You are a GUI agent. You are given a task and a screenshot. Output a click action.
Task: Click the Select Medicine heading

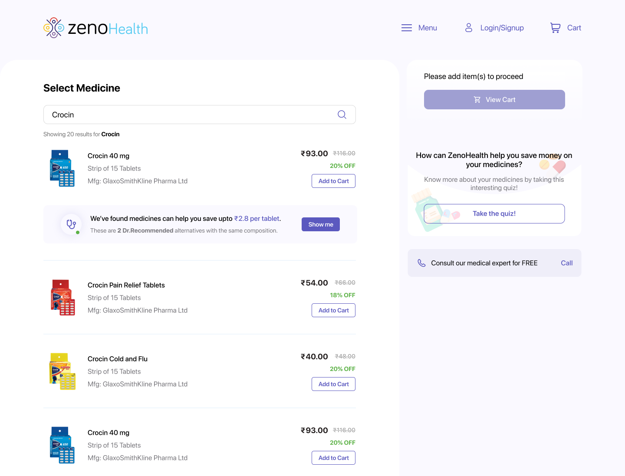[82, 88]
